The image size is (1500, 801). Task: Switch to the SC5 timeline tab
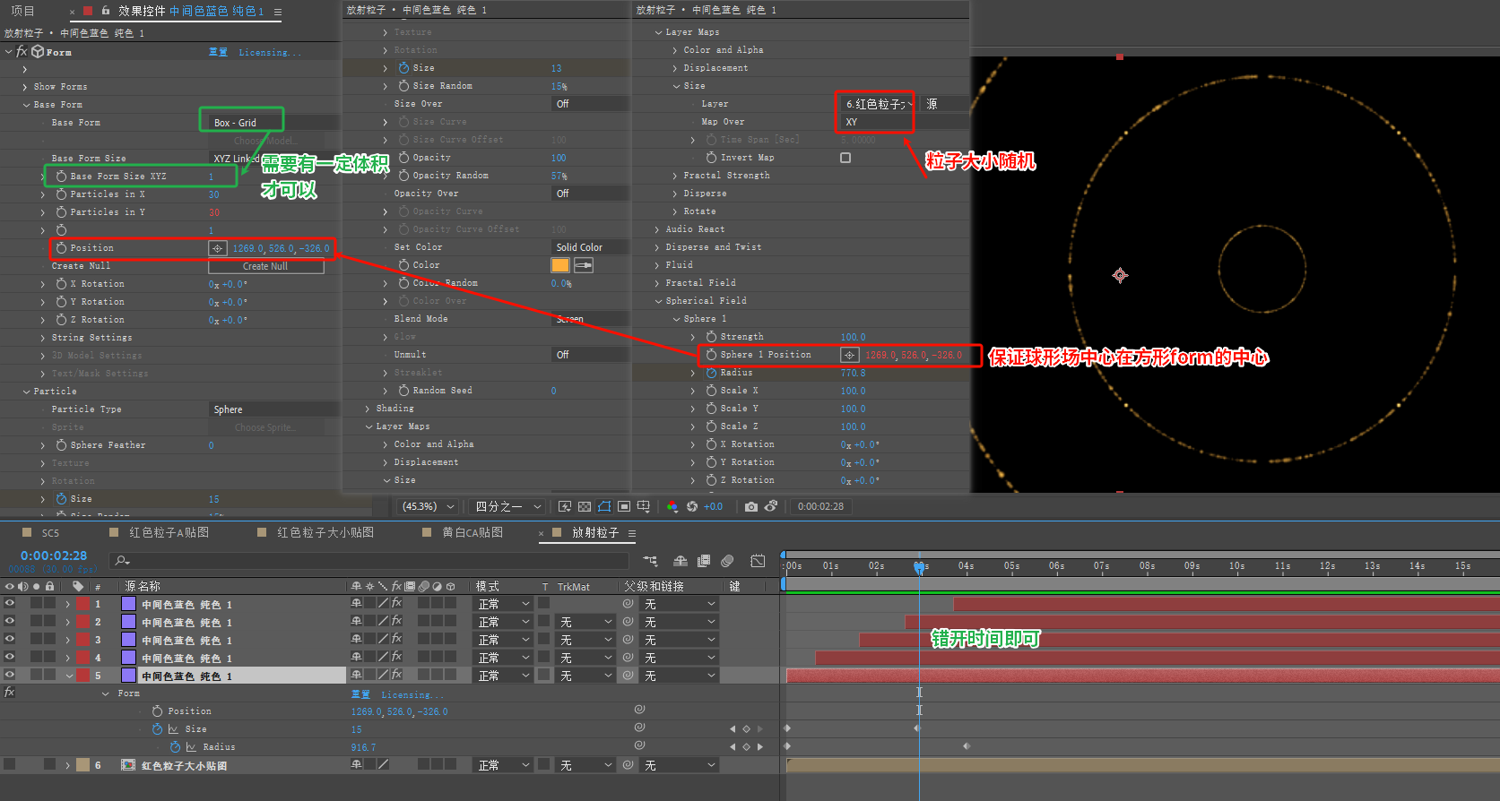[50, 533]
